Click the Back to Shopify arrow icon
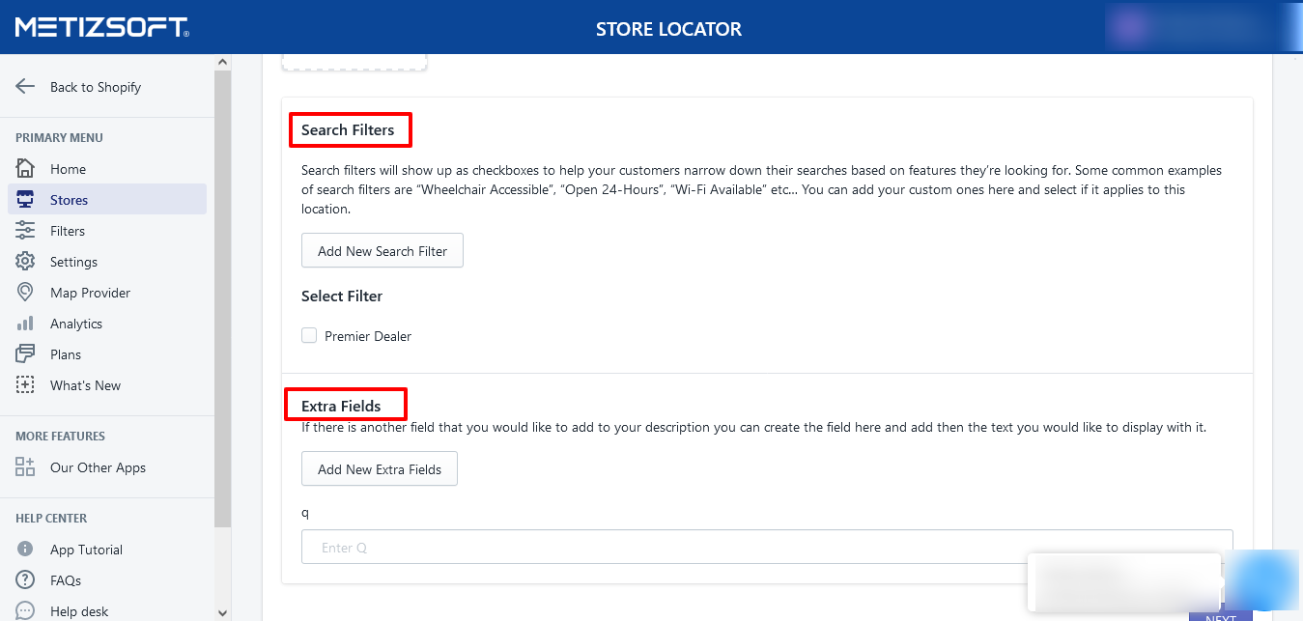 25,87
